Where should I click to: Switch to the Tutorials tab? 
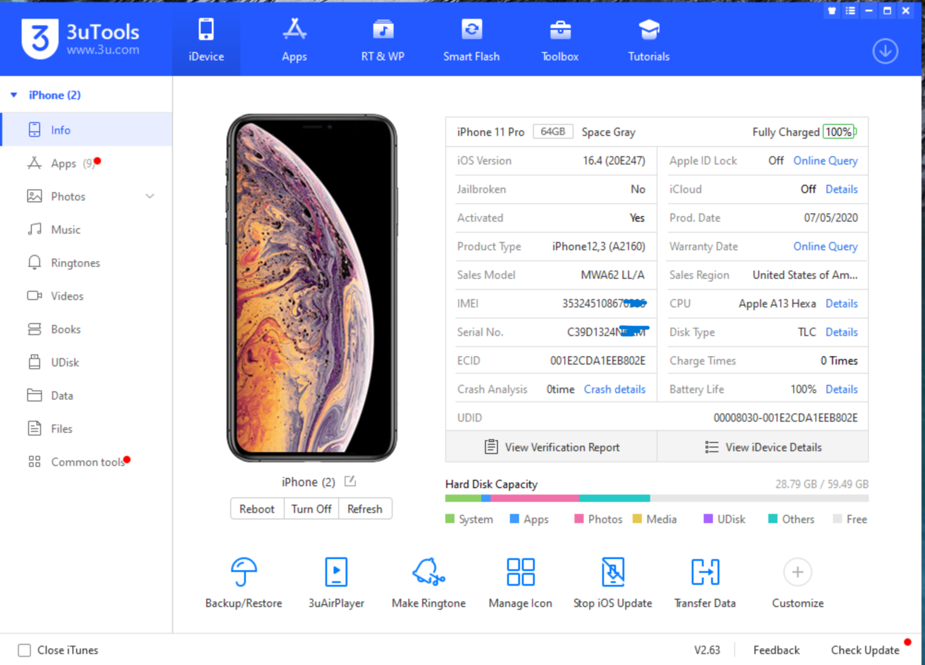click(648, 39)
